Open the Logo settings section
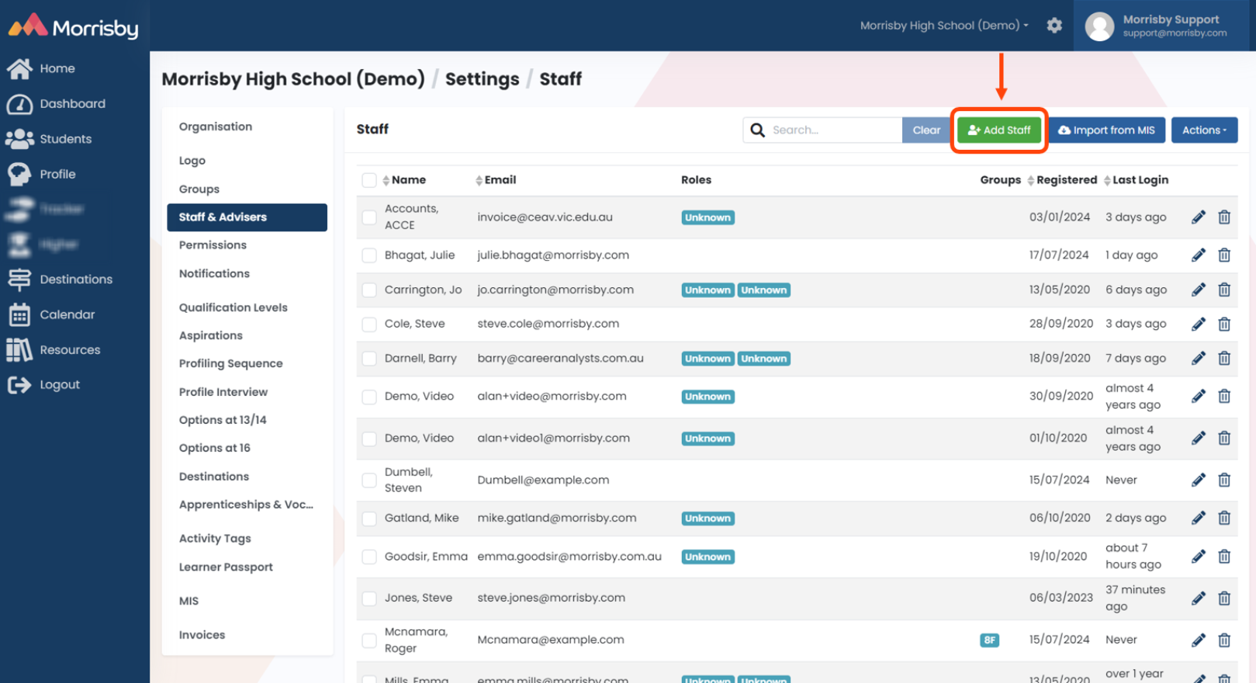 click(192, 161)
